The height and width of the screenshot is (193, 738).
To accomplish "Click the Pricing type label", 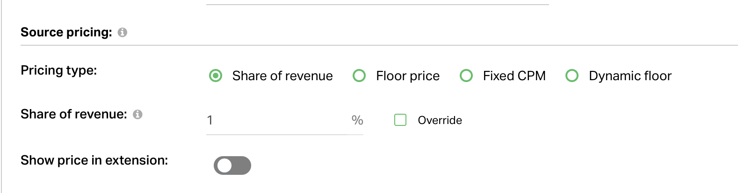I will click(59, 70).
